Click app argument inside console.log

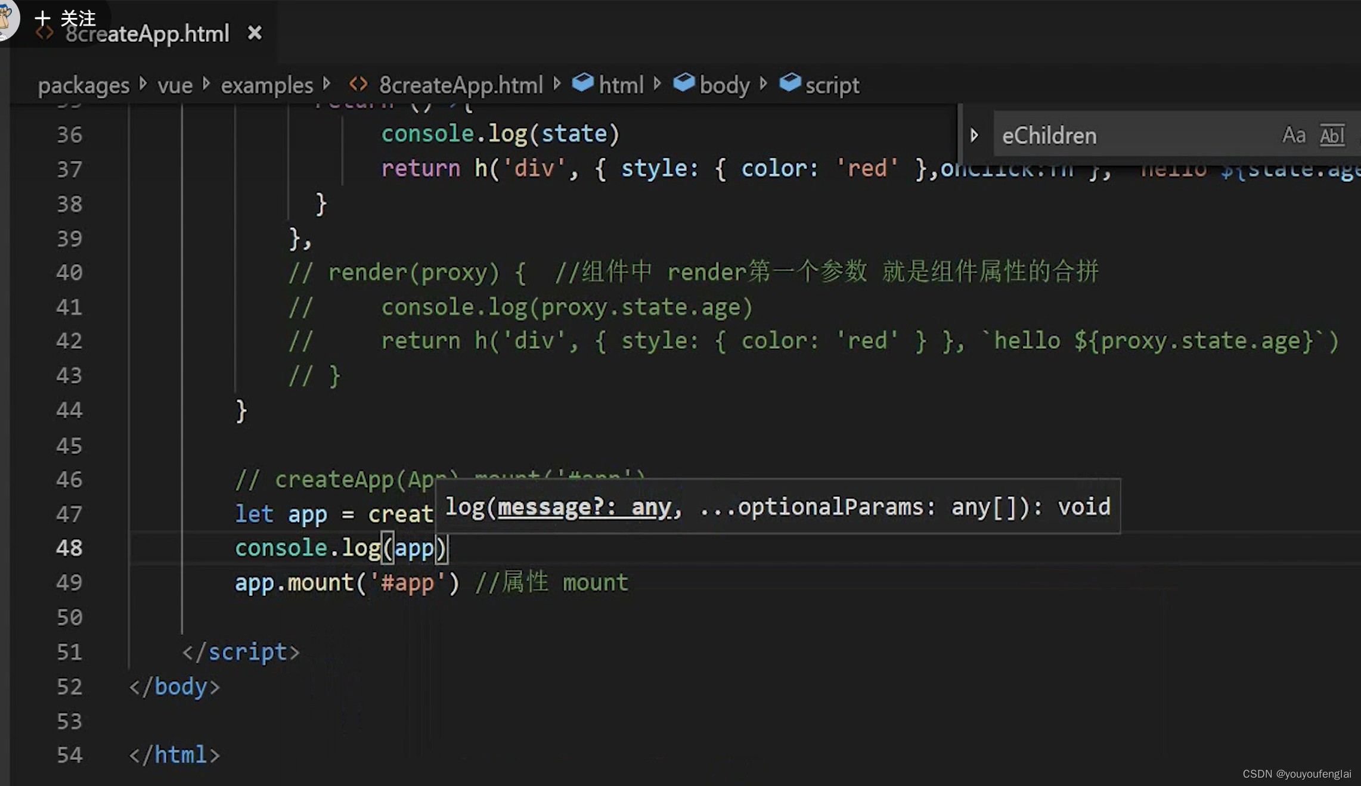point(414,549)
